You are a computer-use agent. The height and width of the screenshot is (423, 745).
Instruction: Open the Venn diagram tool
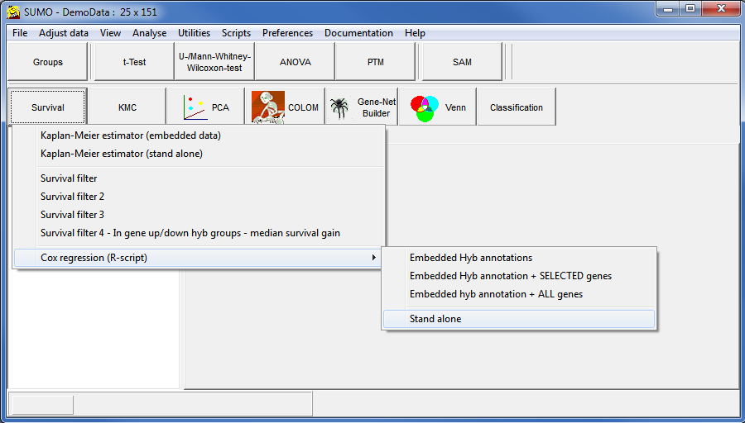437,107
